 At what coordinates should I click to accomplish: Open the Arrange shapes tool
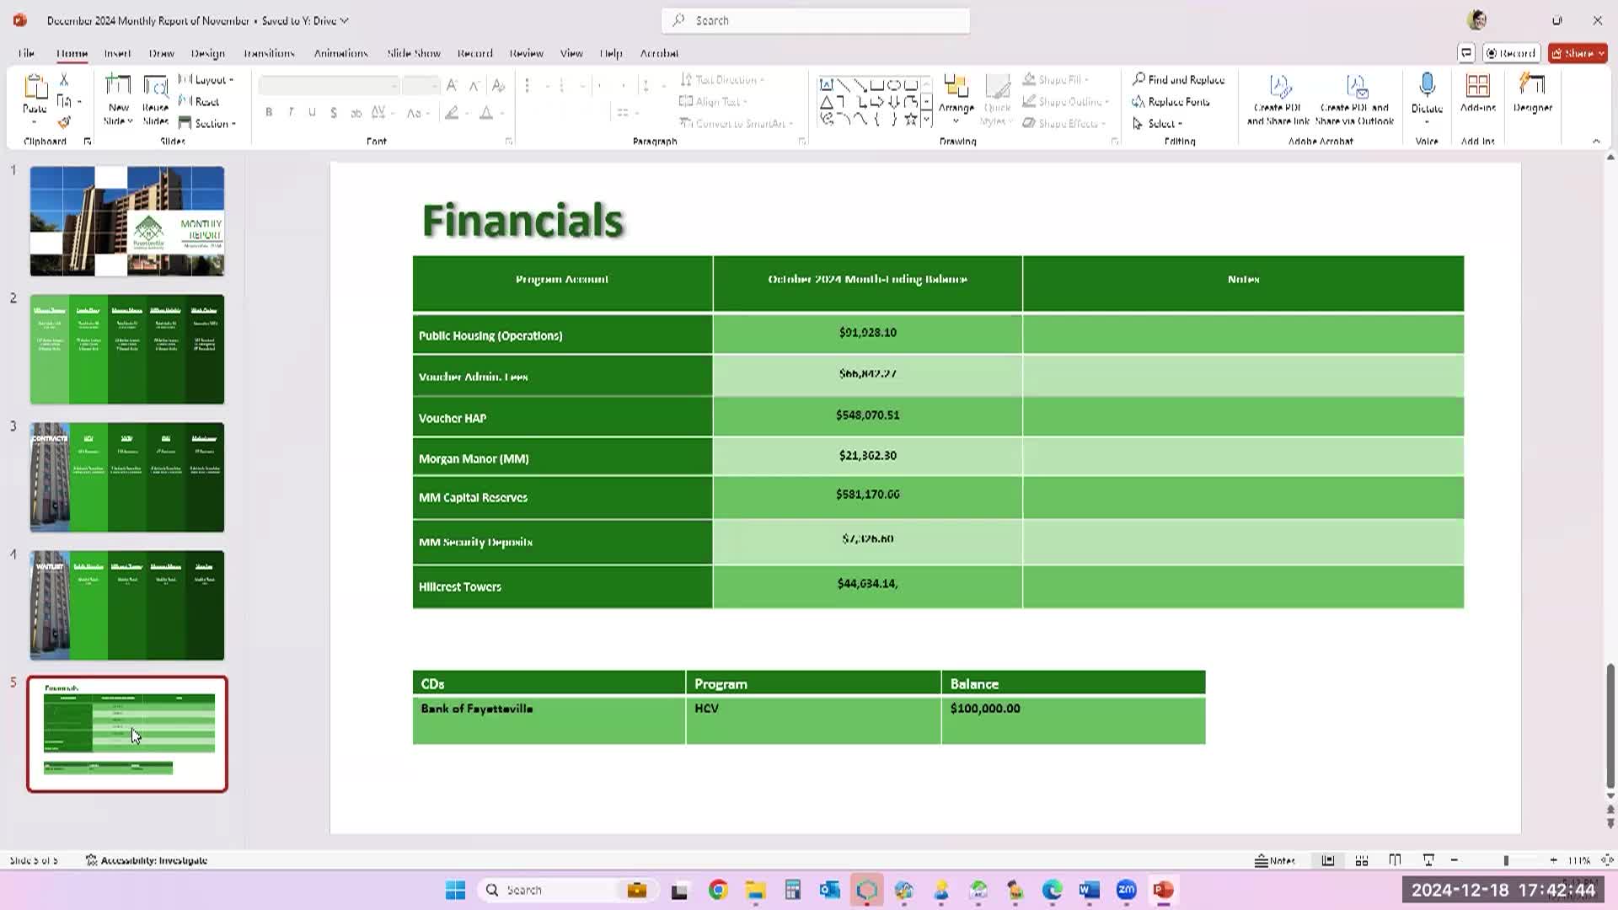pyautogui.click(x=956, y=93)
